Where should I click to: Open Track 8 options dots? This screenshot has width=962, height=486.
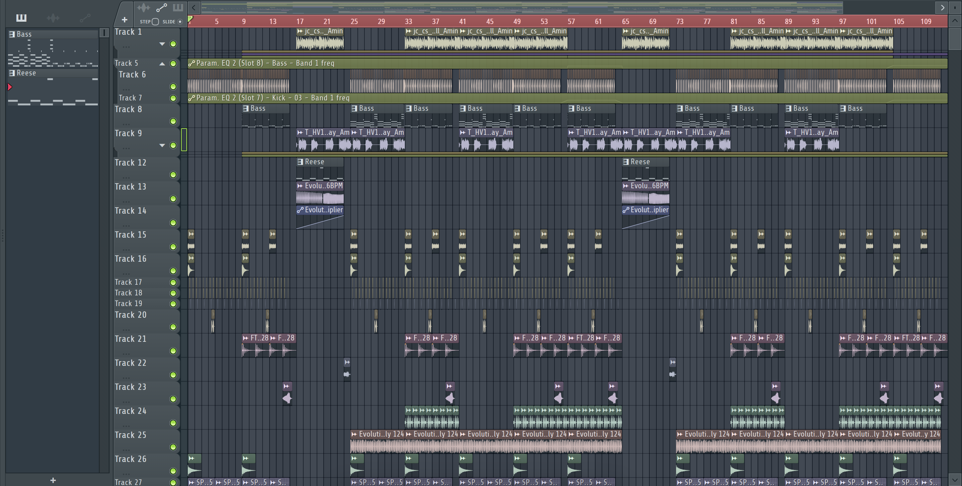pos(126,124)
